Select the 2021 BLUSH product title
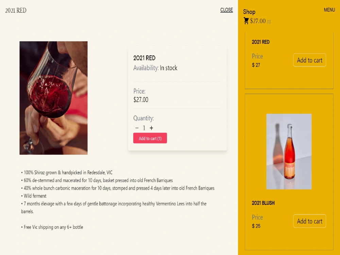Image resolution: width=340 pixels, height=255 pixels. click(x=263, y=203)
